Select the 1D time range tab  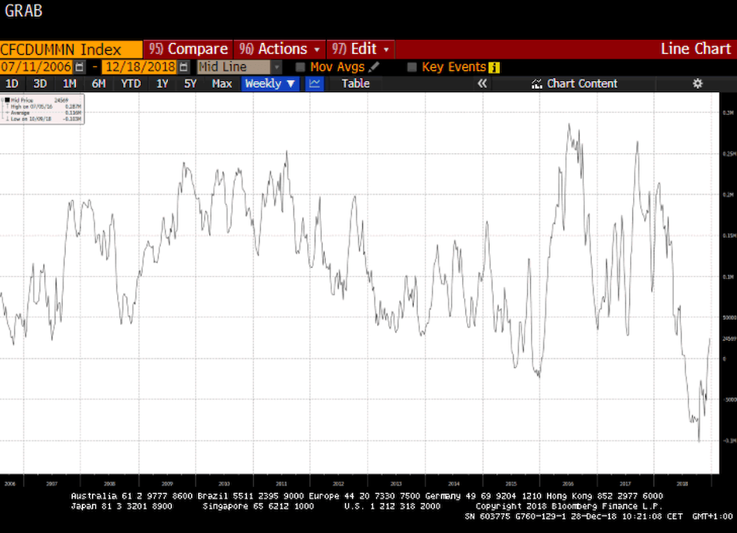point(12,84)
